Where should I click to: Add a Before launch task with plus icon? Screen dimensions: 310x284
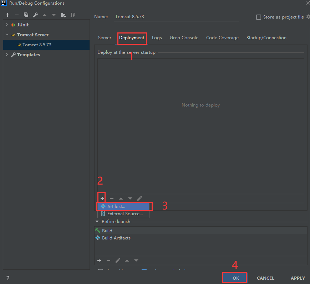[99, 260]
